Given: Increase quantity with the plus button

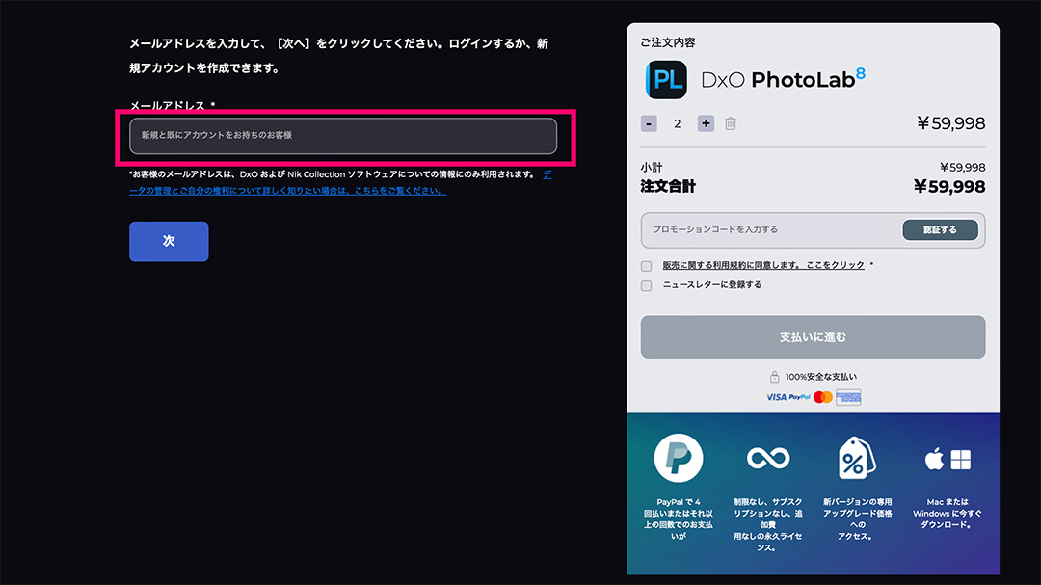Looking at the screenshot, I should (706, 123).
